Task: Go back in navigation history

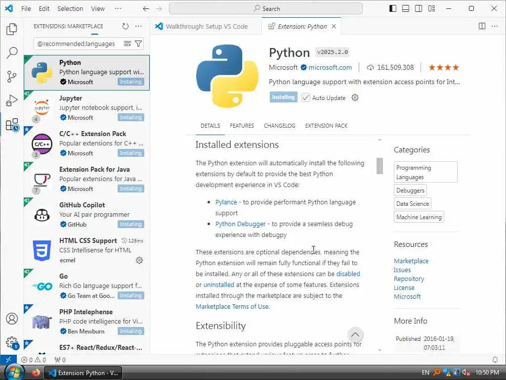Action: [146, 9]
